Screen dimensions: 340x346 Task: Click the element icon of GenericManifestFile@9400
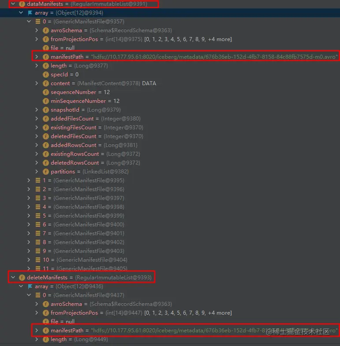pyautogui.click(x=38, y=224)
